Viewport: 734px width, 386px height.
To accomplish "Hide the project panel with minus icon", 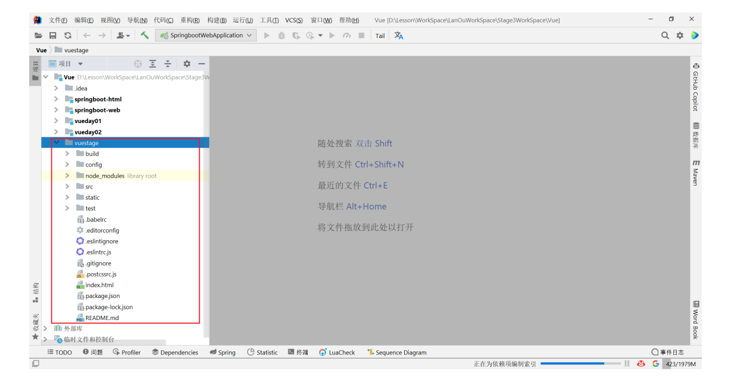I will [x=202, y=64].
